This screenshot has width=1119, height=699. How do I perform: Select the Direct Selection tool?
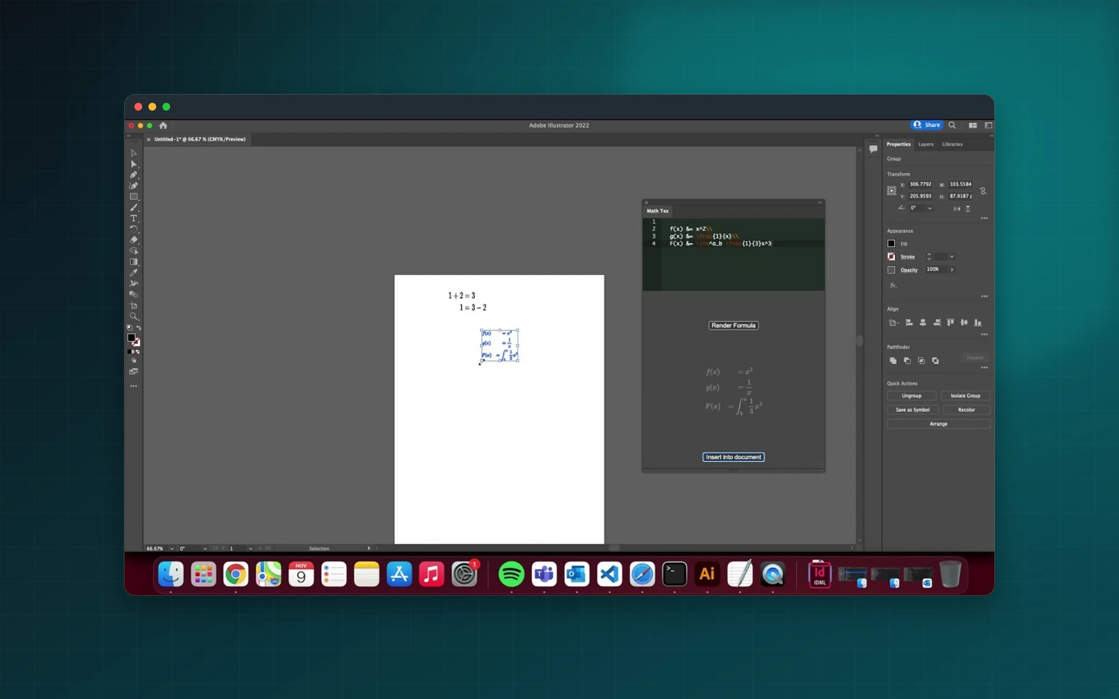pyautogui.click(x=133, y=164)
